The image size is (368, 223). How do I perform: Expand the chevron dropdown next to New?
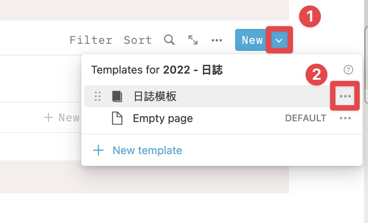[x=279, y=40]
